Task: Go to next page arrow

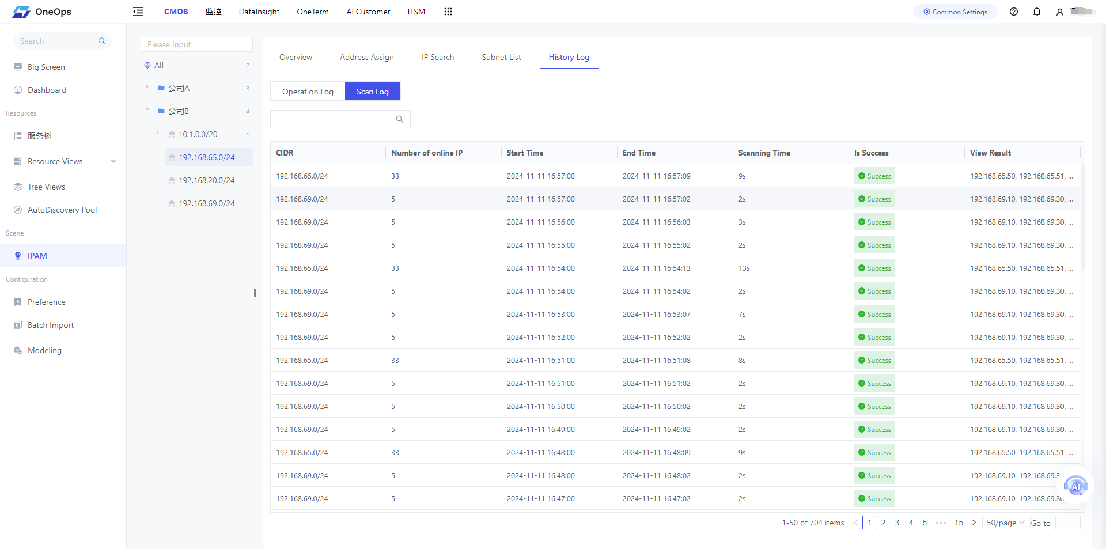Action: [x=974, y=523]
